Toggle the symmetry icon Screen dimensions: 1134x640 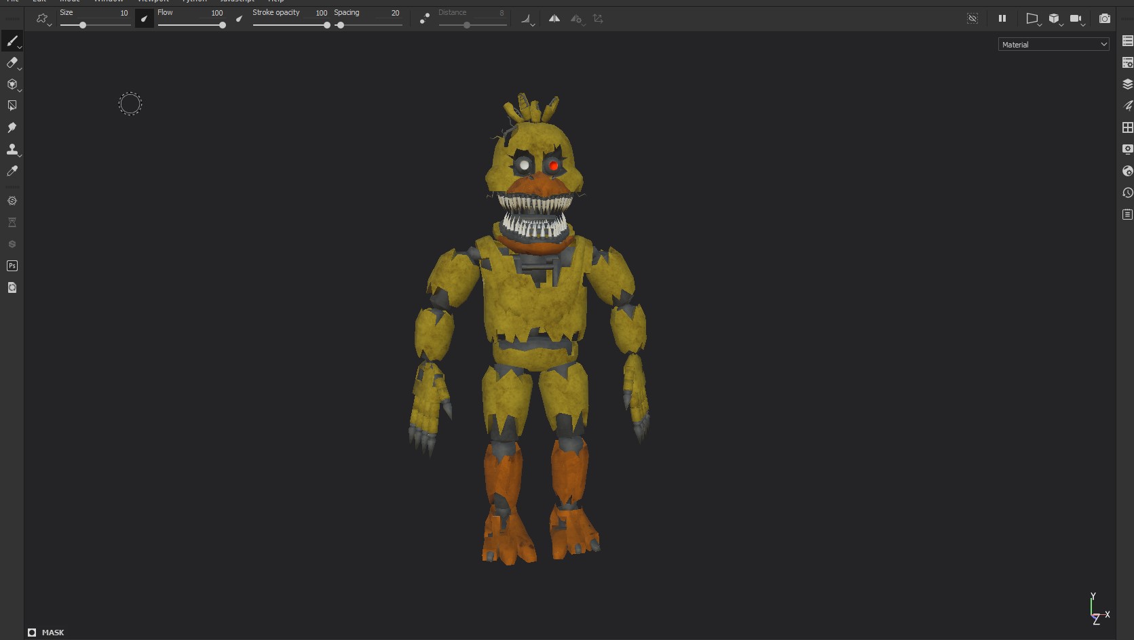click(x=554, y=19)
